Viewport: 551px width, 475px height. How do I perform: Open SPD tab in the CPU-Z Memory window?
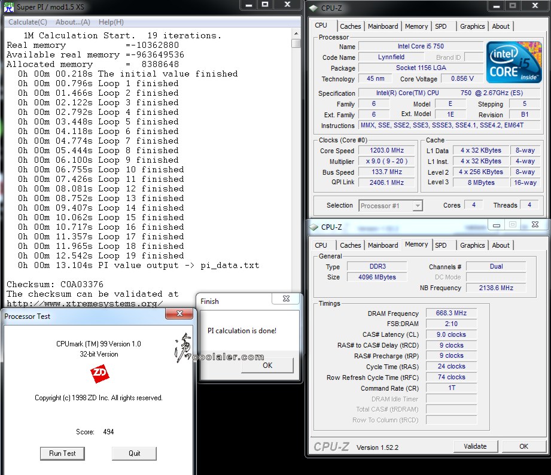coord(441,245)
